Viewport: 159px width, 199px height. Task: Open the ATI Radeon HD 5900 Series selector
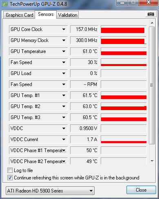50,191
